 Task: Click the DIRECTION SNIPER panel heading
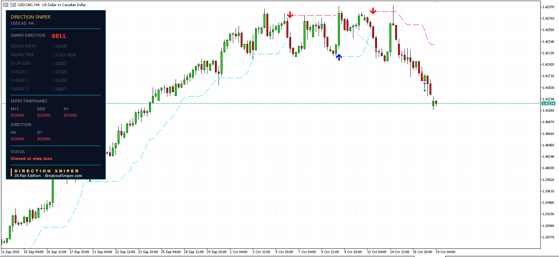31,17
